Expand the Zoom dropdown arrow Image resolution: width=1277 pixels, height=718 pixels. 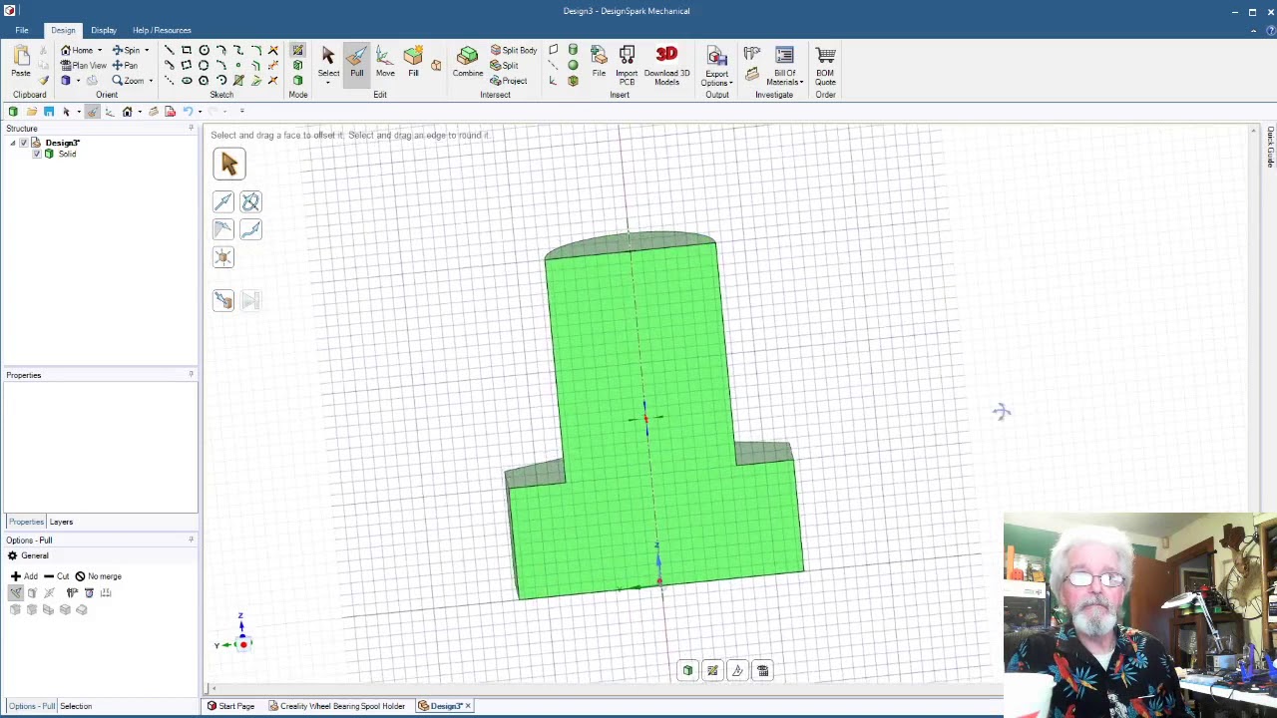(151, 81)
